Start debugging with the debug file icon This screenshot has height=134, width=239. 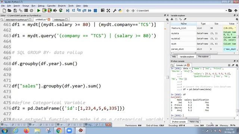tap(68, 10)
